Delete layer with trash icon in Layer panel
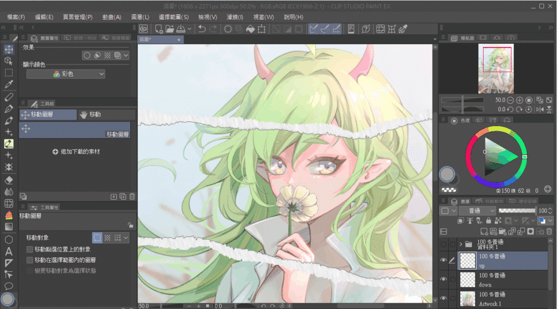Screen dimensions: 558x309 point(549,232)
